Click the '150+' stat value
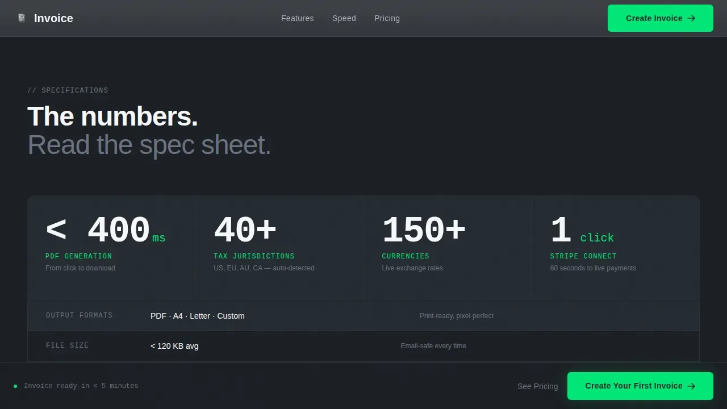This screenshot has width=727, height=409. coord(424,231)
